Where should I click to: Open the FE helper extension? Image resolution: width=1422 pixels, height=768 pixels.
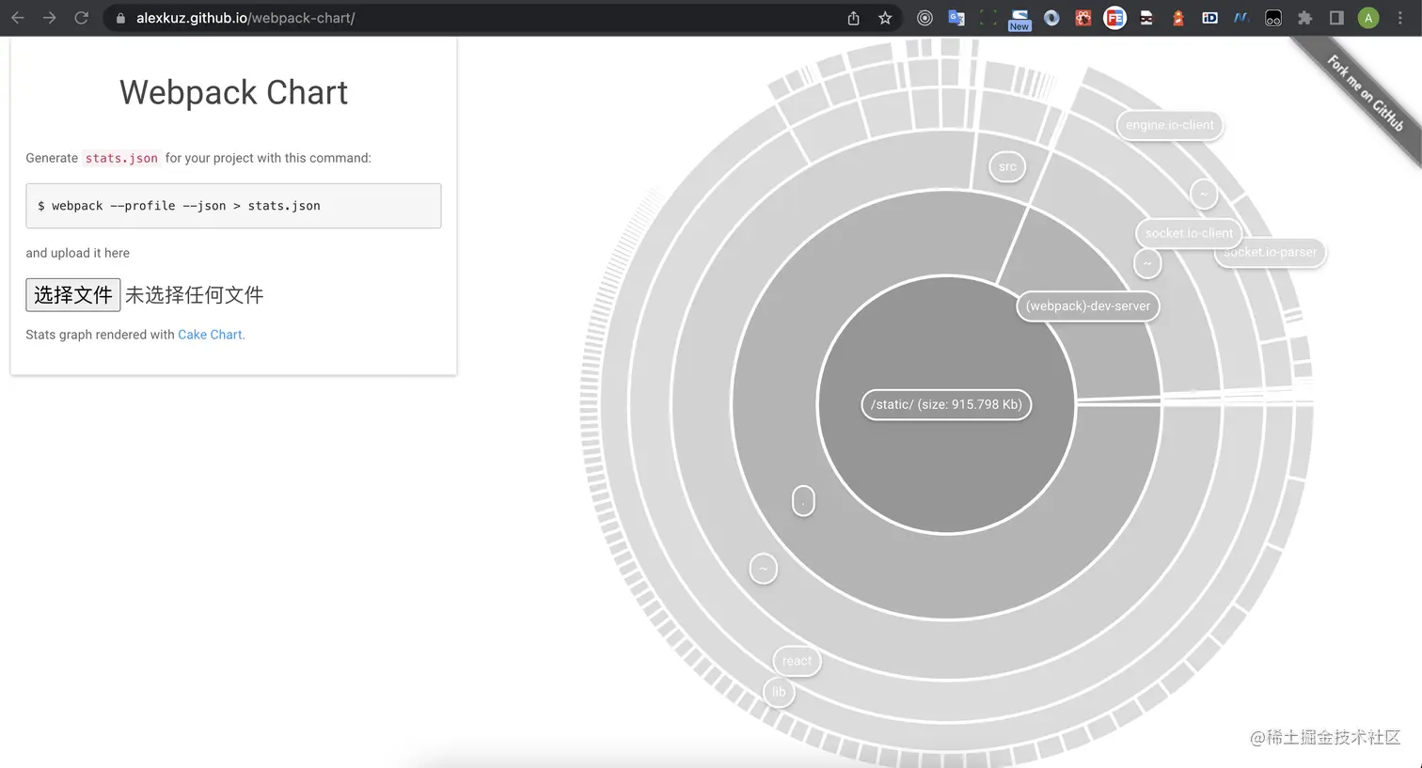[x=1114, y=18]
